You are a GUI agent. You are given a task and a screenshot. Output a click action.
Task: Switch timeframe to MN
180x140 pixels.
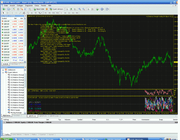(77, 13)
